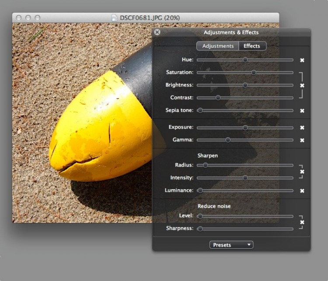
Task: Click the Reduce noise section heading
Action: 214,206
